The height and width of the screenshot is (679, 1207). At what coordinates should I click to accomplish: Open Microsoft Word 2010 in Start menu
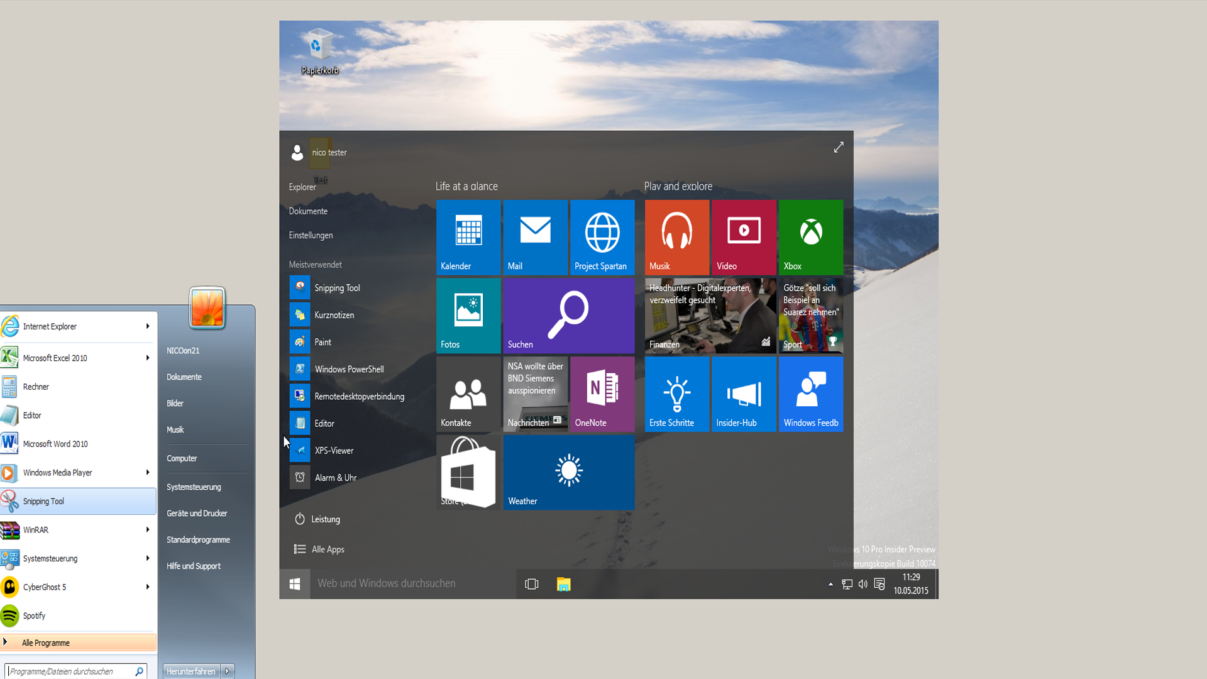point(79,444)
